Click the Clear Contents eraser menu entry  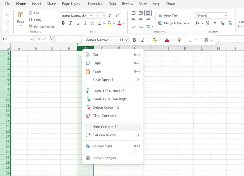[112, 116]
